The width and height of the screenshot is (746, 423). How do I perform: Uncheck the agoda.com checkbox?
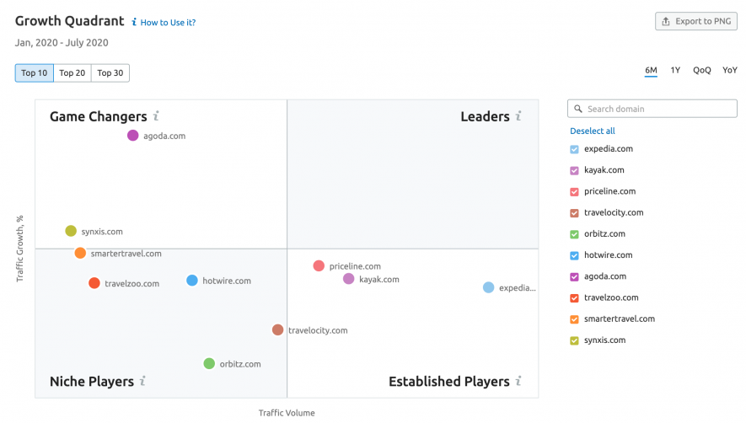pyautogui.click(x=574, y=277)
